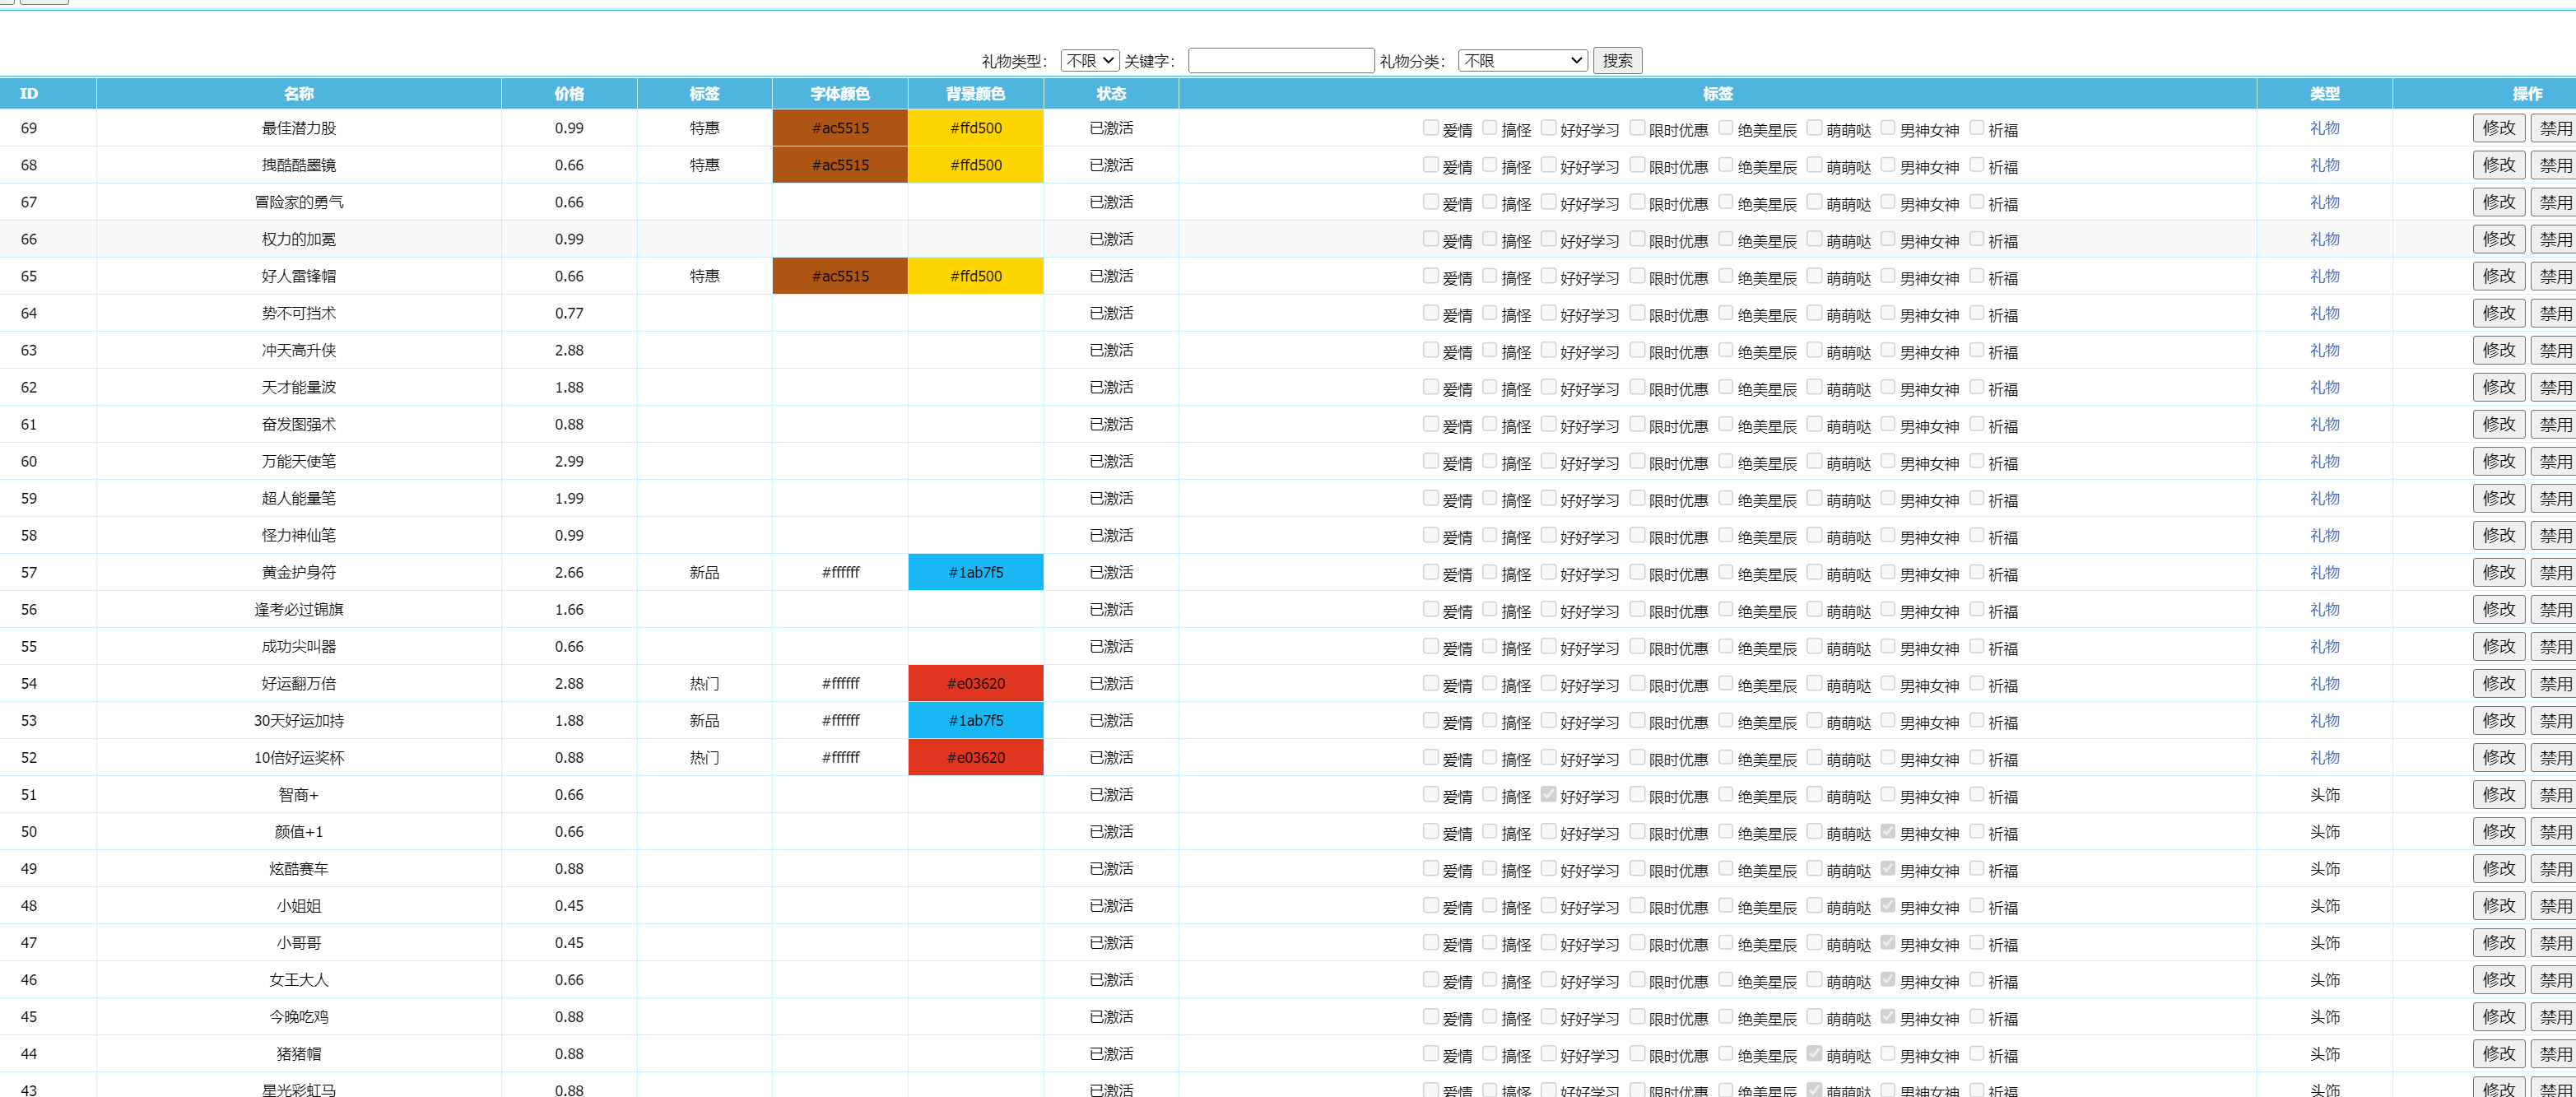Select the name cell 怪力神仙笔
The height and width of the screenshot is (1097, 2576).
[299, 535]
